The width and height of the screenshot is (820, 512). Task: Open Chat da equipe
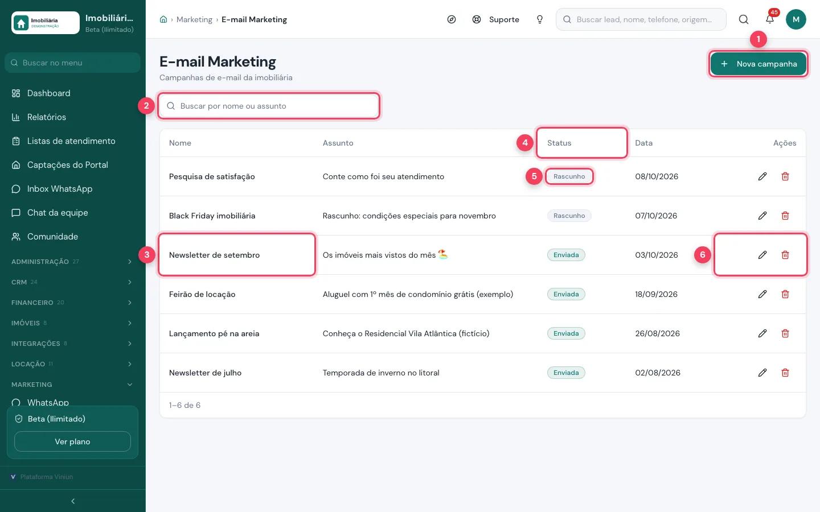click(x=73, y=213)
